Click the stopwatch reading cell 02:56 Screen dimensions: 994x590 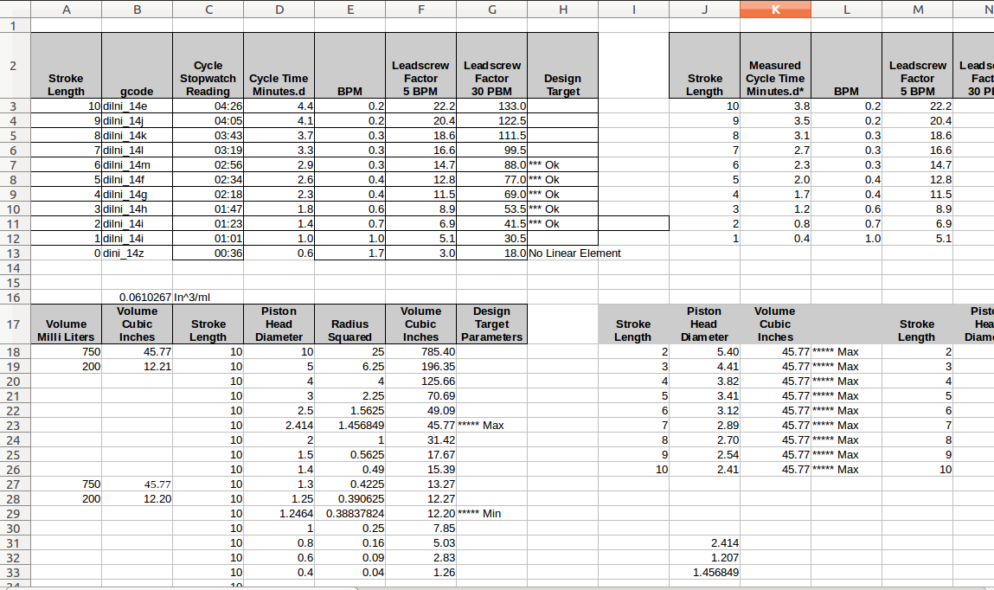pyautogui.click(x=208, y=165)
